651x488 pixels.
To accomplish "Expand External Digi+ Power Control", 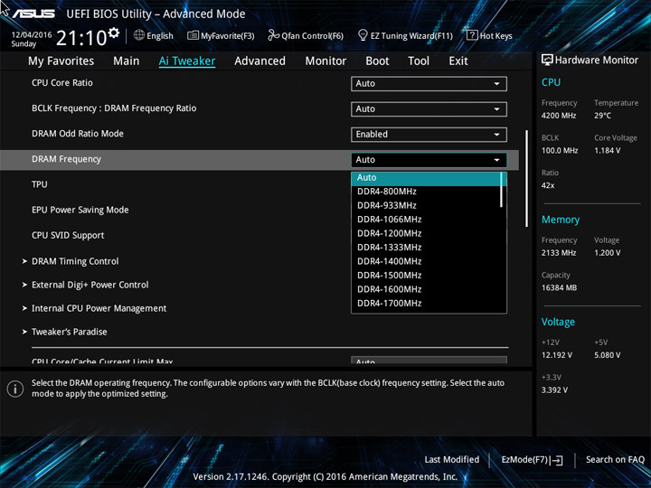I will click(90, 285).
